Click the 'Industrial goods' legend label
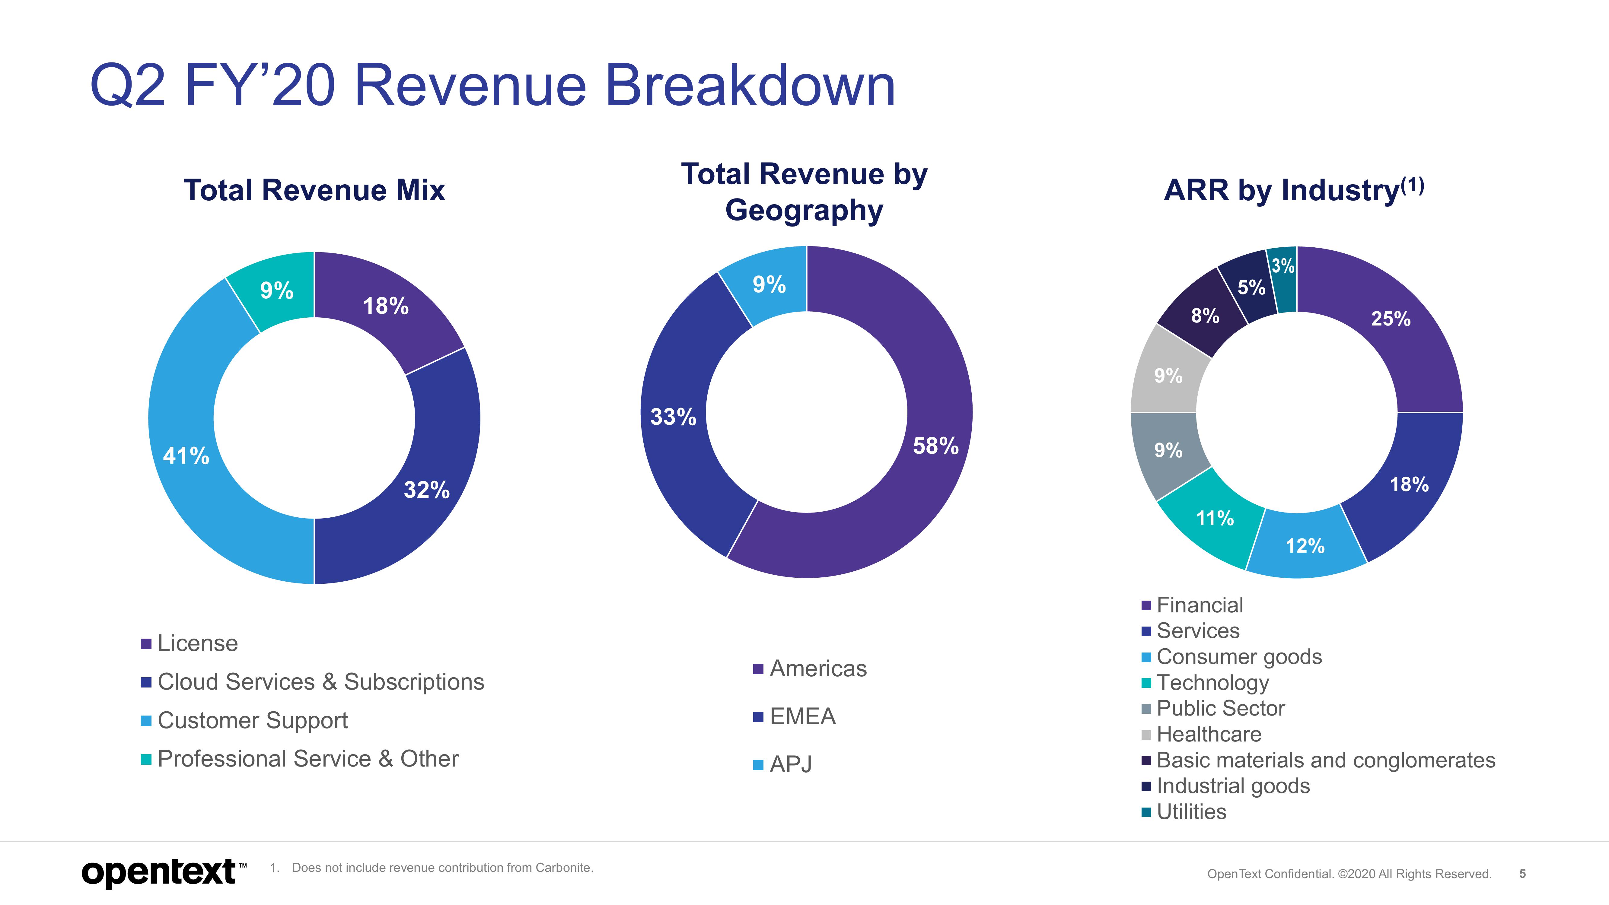The width and height of the screenshot is (1609, 905). 1233,787
